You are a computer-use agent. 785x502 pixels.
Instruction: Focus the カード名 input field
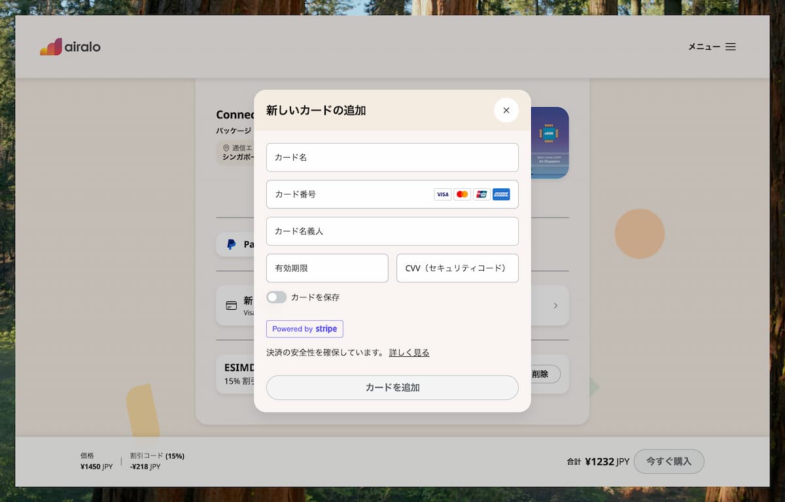click(x=392, y=158)
